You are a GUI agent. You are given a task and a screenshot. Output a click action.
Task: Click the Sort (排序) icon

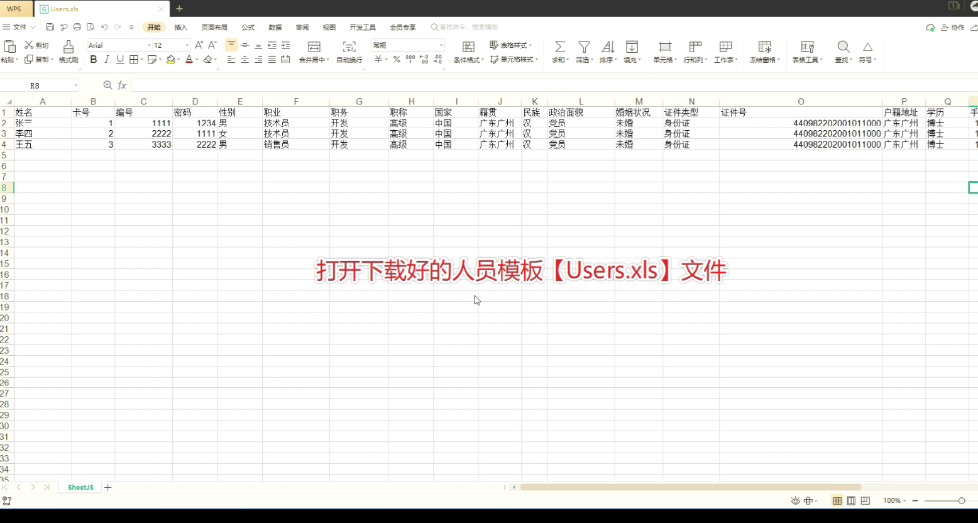point(608,47)
